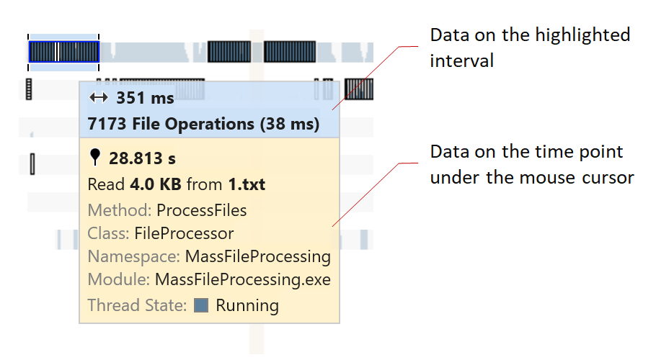Click the striped block at right of second row

358,89
